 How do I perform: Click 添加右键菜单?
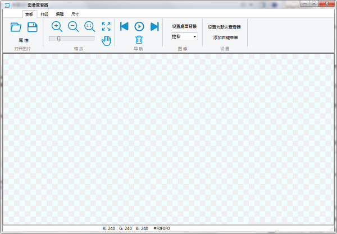(x=225, y=38)
